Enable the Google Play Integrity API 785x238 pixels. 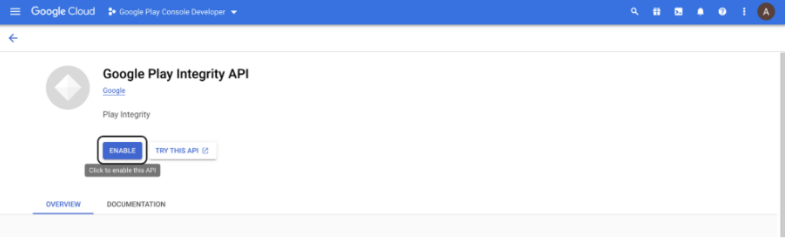point(122,151)
